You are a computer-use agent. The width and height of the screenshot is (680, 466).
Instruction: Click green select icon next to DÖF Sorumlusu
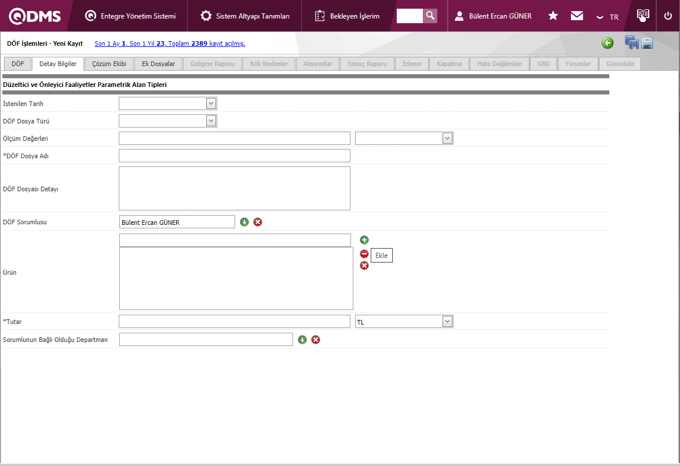244,222
